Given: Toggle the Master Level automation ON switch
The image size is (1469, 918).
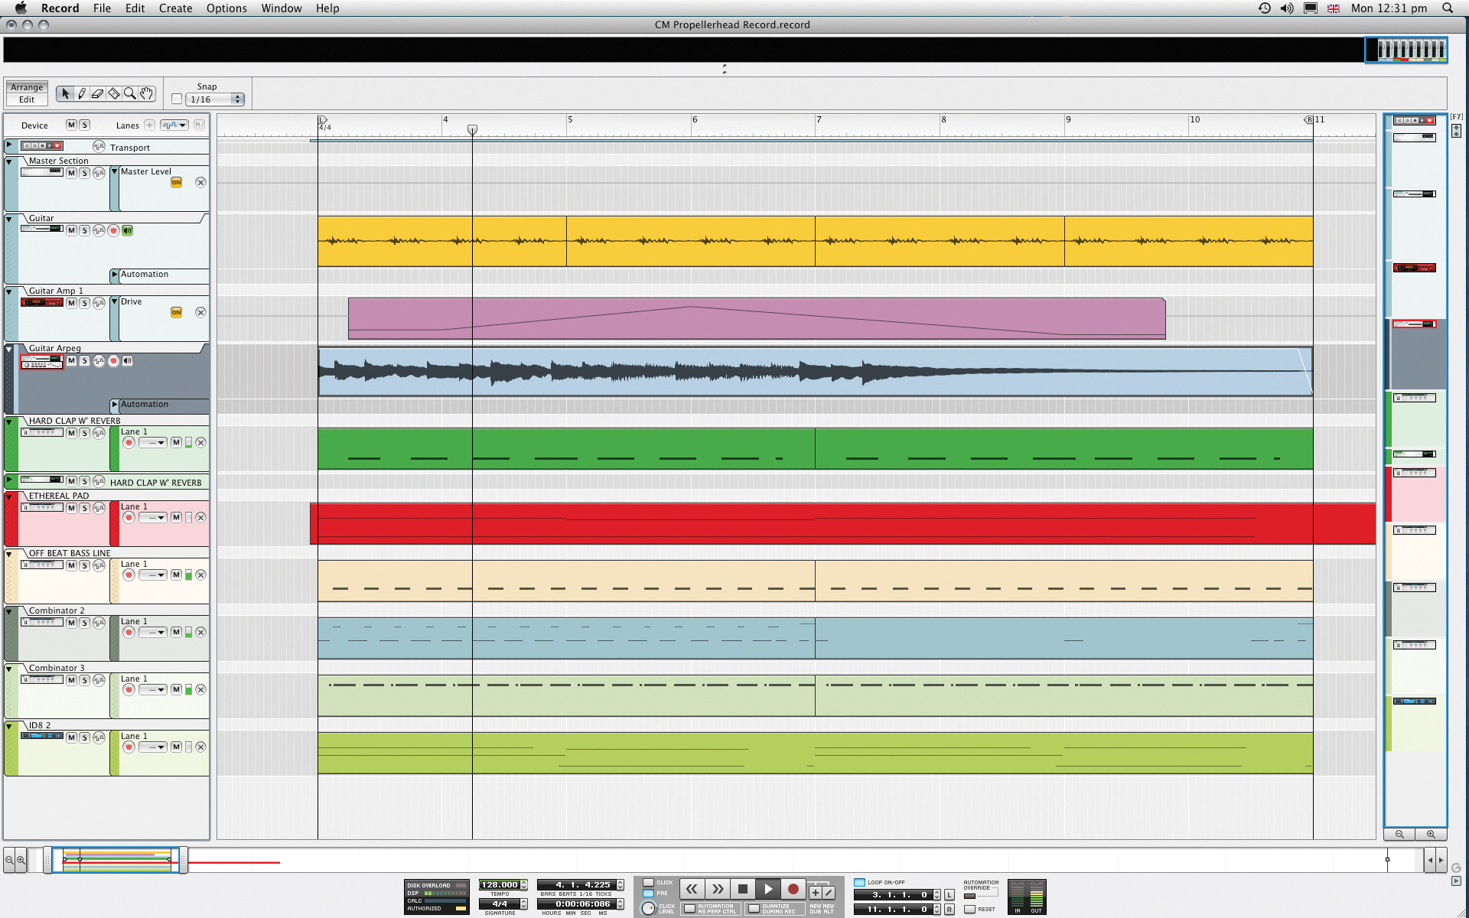Looking at the screenshot, I should click(177, 182).
